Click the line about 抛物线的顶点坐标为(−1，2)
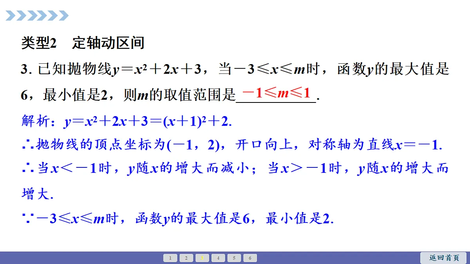 point(232,145)
